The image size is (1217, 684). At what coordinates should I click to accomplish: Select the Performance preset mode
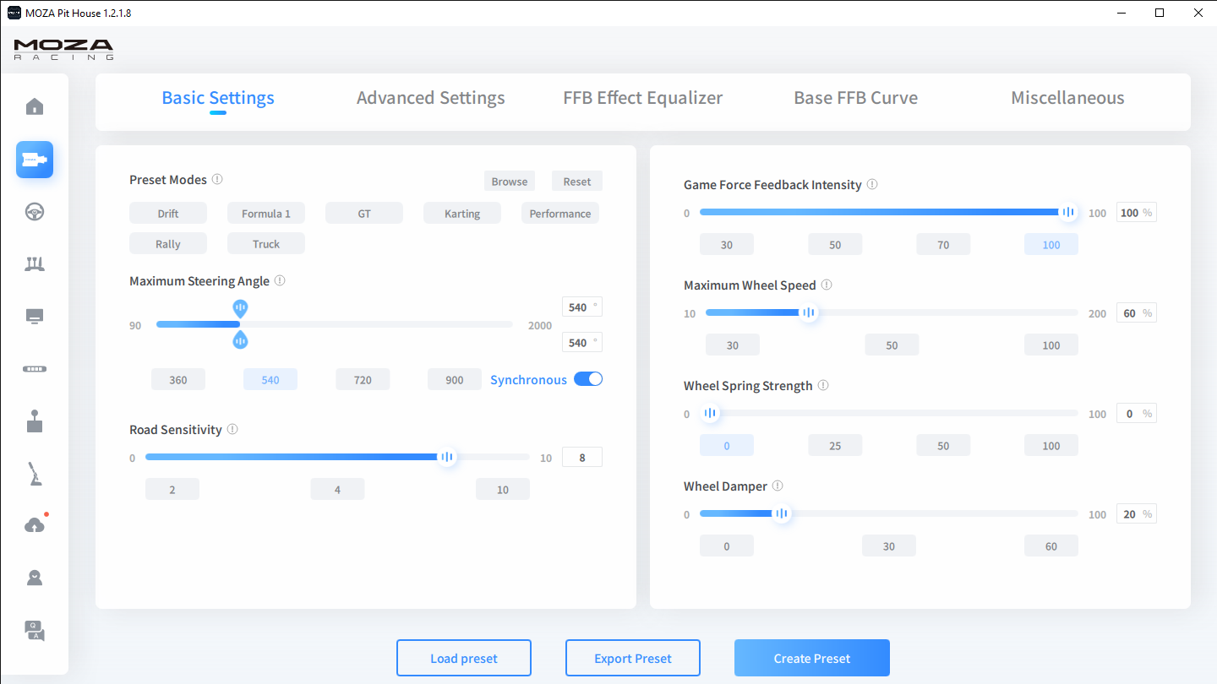(560, 213)
